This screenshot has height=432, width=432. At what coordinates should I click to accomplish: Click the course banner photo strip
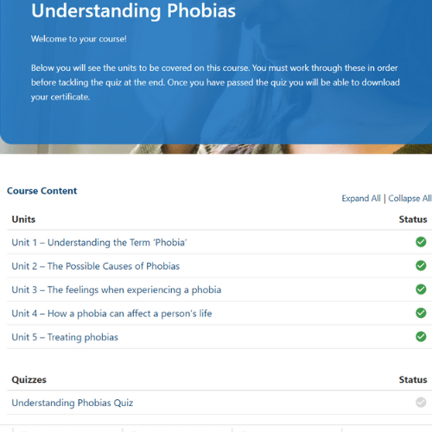(216, 149)
